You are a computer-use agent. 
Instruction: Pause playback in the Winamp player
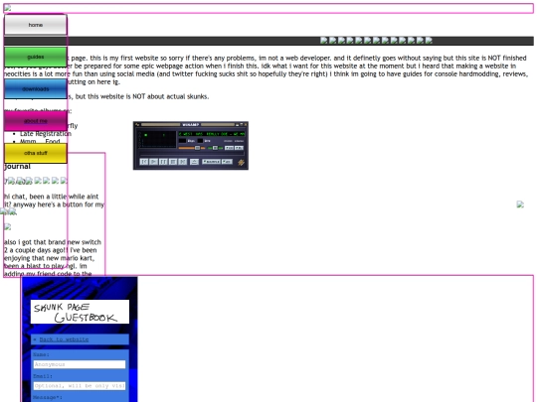(163, 162)
